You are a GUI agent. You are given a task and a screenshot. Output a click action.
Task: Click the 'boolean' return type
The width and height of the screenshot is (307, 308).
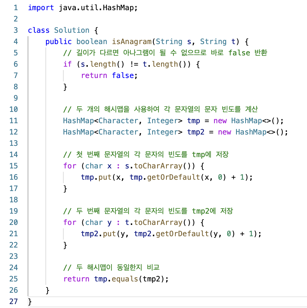(x=92, y=42)
